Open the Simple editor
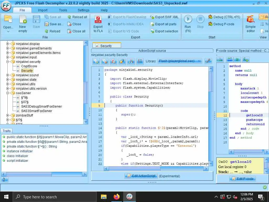Image resolution: width=269 pixels, height=202 pixels. (x=250, y=24)
